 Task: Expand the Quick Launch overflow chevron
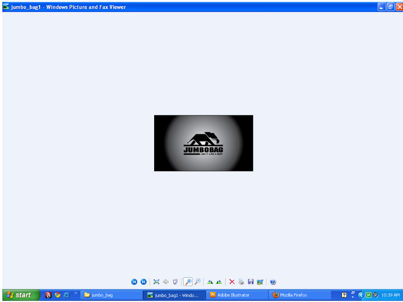pos(76,293)
